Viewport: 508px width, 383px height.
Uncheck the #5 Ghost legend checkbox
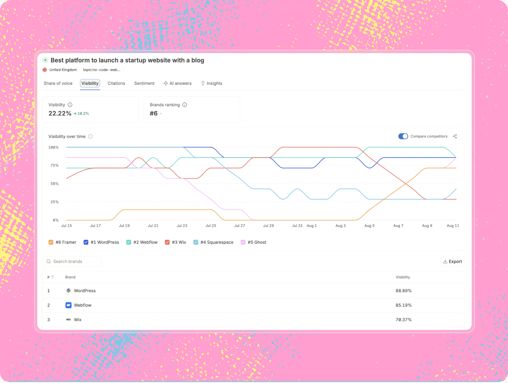tap(243, 242)
